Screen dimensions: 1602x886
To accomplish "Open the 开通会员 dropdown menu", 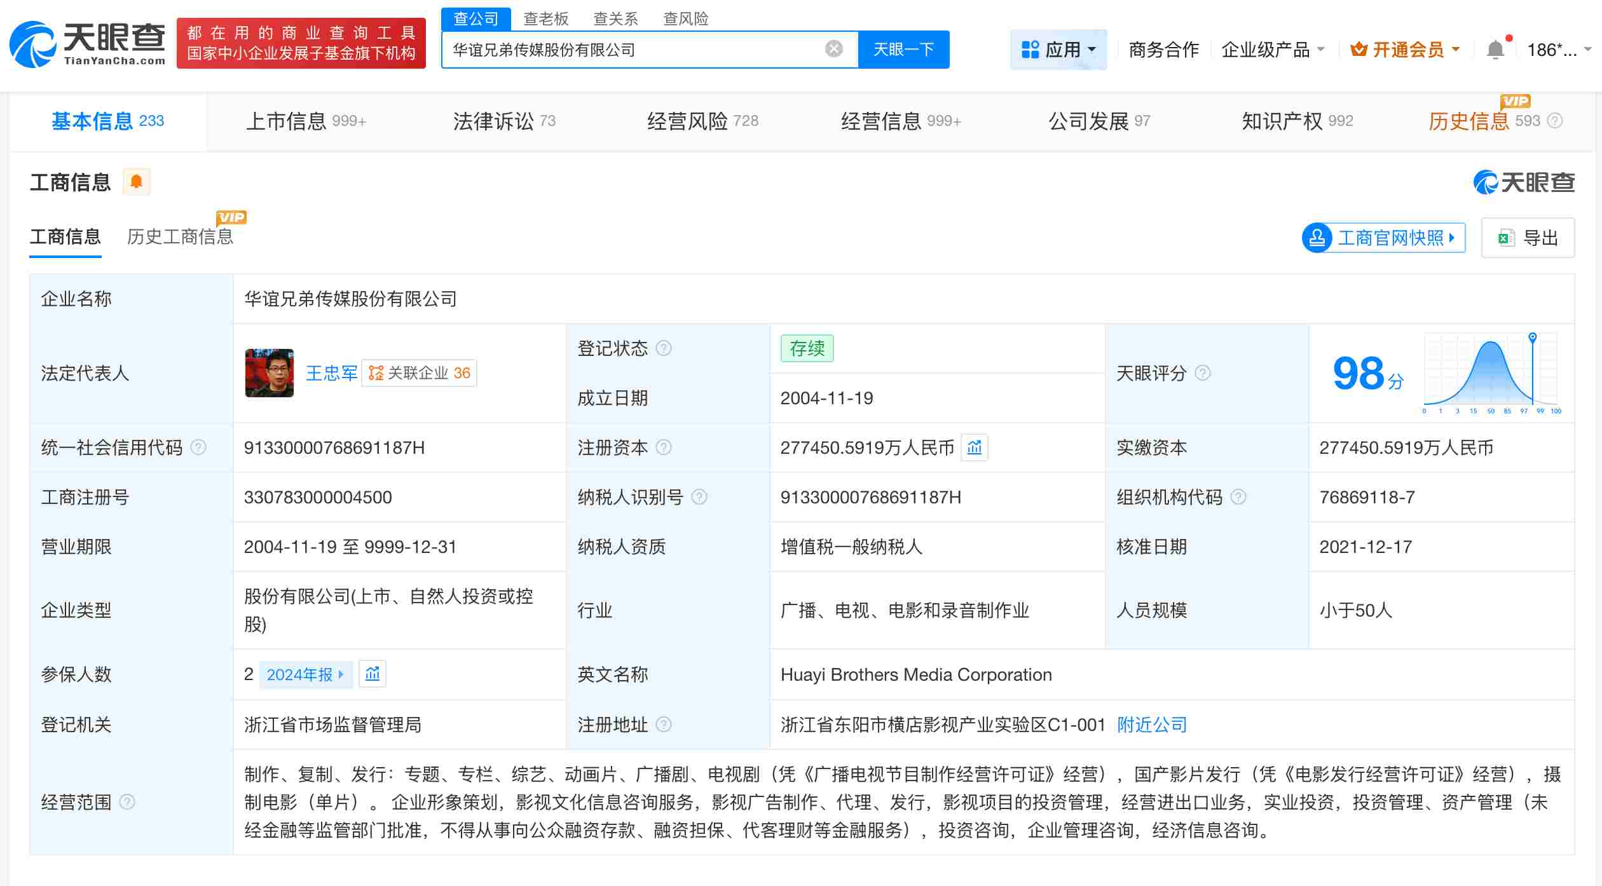I will point(1405,49).
